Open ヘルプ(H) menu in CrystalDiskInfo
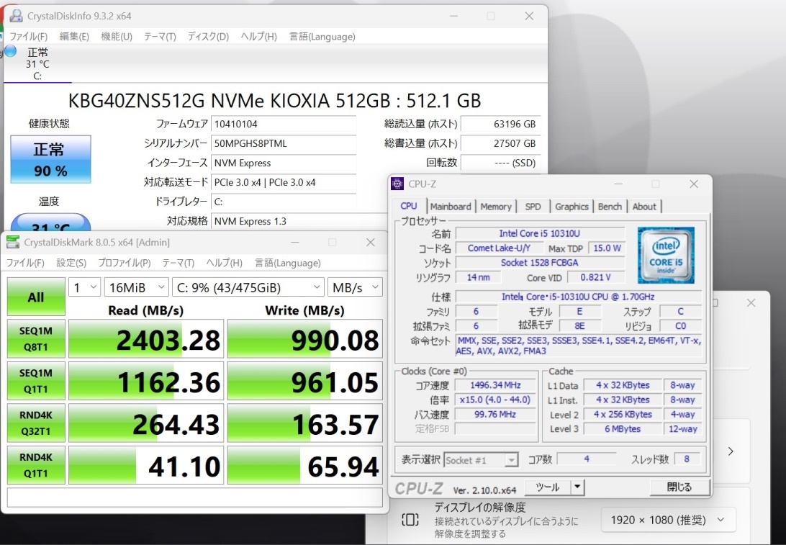 [258, 37]
